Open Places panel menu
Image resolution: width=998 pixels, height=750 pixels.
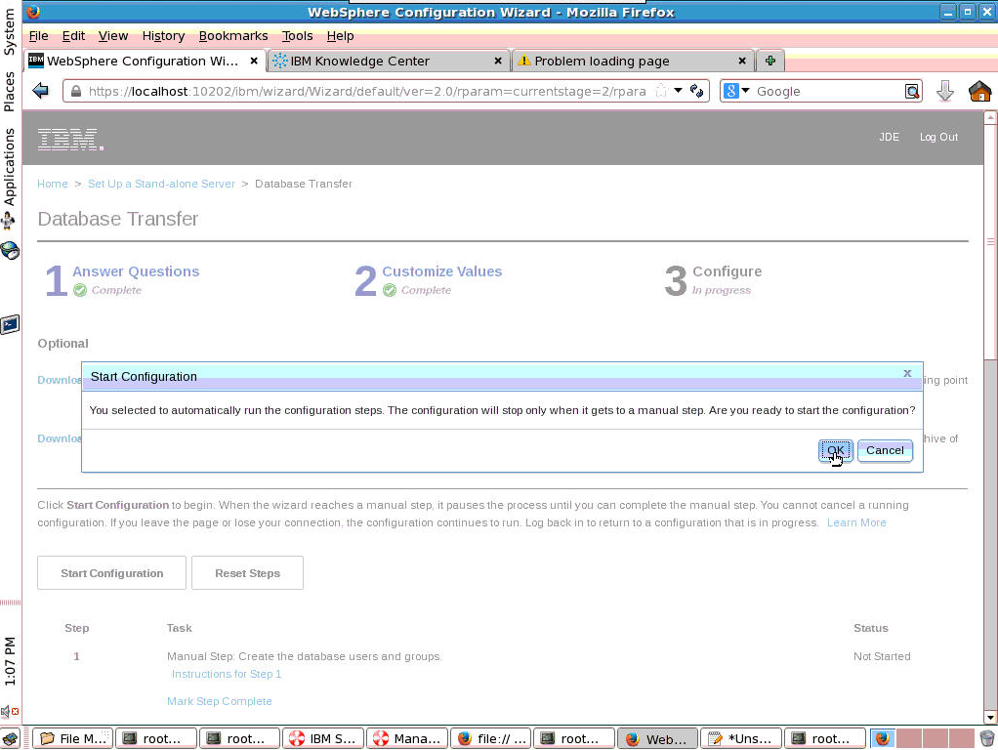pos(9,91)
